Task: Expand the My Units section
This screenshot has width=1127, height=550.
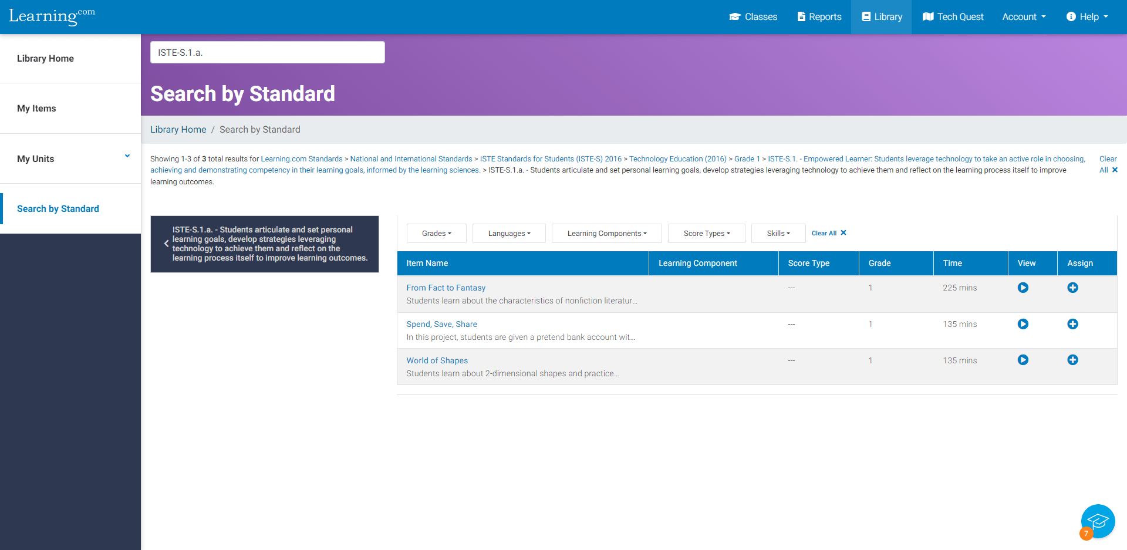Action: pyautogui.click(x=127, y=156)
